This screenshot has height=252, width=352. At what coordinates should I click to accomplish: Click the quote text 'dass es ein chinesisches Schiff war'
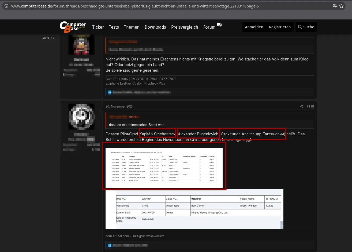click(x=136, y=125)
